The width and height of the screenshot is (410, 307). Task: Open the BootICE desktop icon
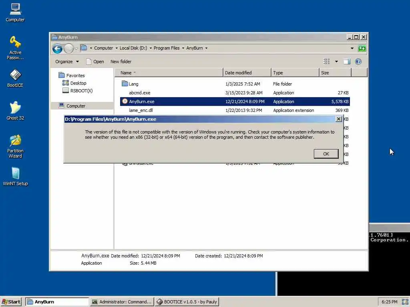point(15,78)
